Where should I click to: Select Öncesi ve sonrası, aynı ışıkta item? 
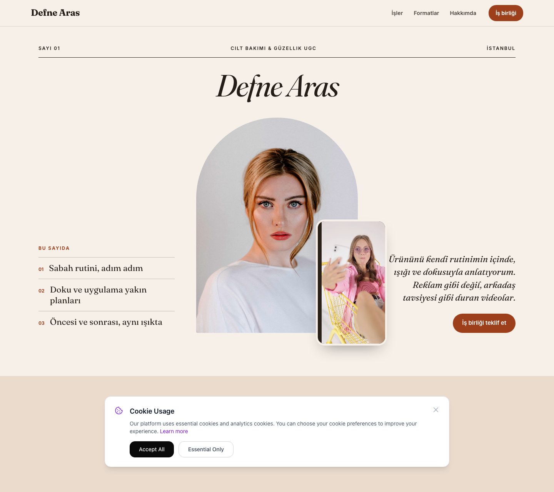click(107, 322)
